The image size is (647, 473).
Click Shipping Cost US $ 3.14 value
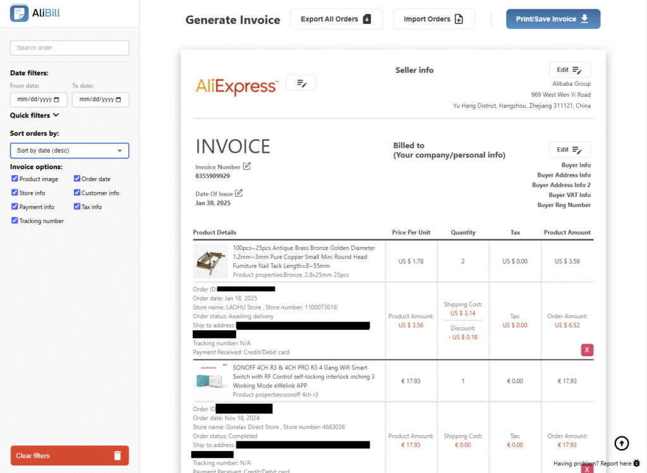pyautogui.click(x=463, y=313)
